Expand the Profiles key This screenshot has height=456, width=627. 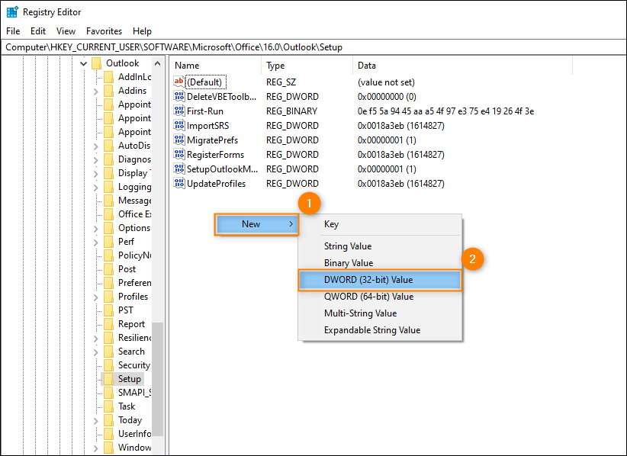click(95, 297)
